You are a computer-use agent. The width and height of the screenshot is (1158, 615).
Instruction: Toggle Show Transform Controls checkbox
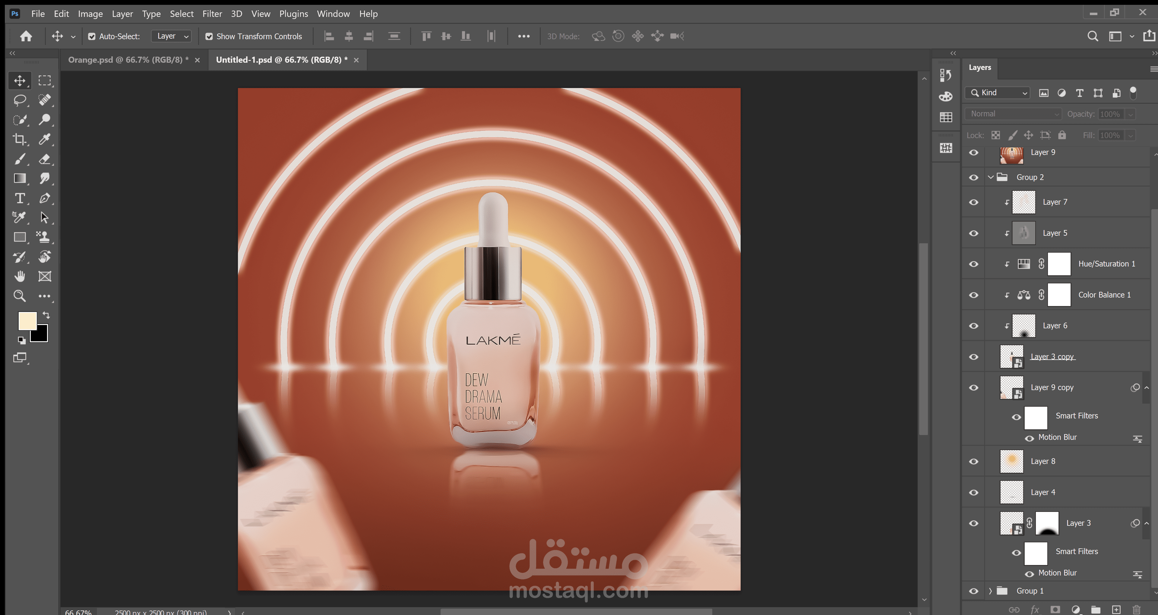pos(209,36)
